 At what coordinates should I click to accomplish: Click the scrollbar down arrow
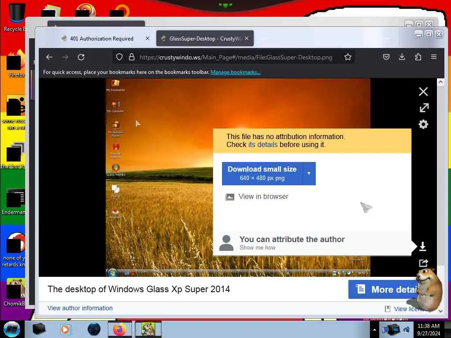(x=440, y=311)
